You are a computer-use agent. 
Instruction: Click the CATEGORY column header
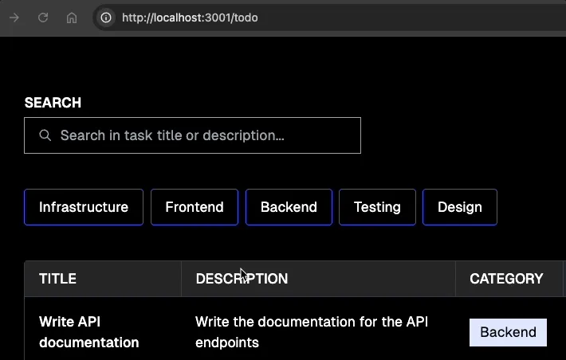tap(506, 279)
